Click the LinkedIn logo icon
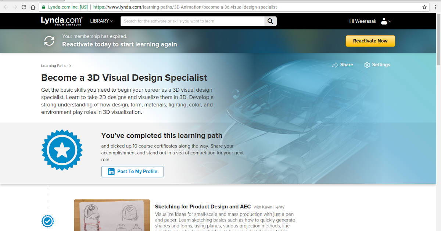The width and height of the screenshot is (441, 231). pyautogui.click(x=111, y=172)
